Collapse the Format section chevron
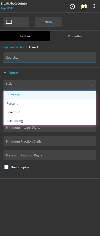100x236 pixels. tap(5, 73)
